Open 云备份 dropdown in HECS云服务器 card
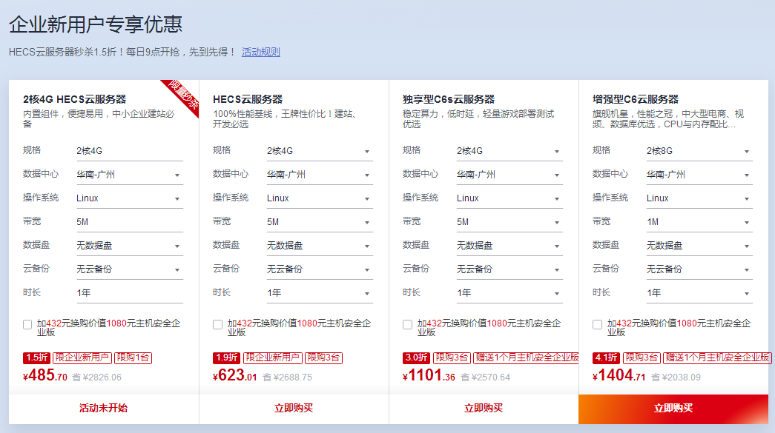 (320, 269)
